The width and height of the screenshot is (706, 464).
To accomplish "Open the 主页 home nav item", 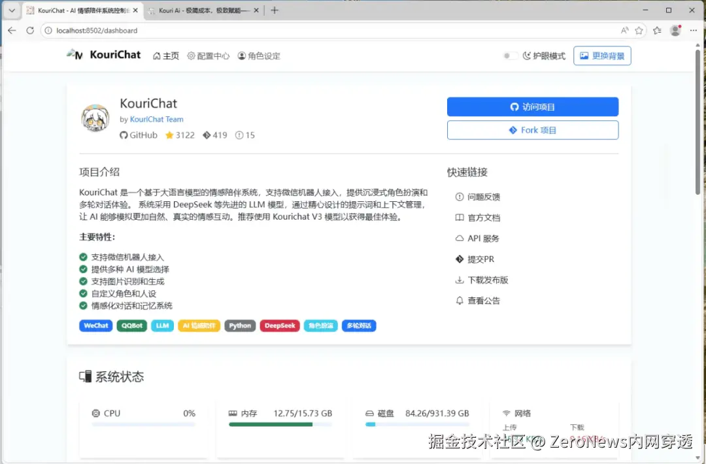I will (x=165, y=56).
